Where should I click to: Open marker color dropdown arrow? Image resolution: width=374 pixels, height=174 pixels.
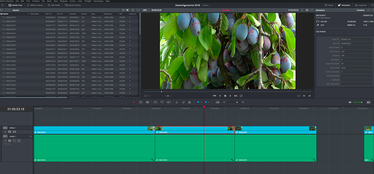209,102
